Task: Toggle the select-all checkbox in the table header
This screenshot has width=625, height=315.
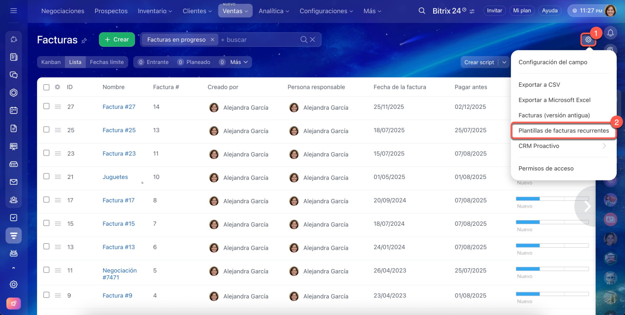Action: tap(46, 87)
